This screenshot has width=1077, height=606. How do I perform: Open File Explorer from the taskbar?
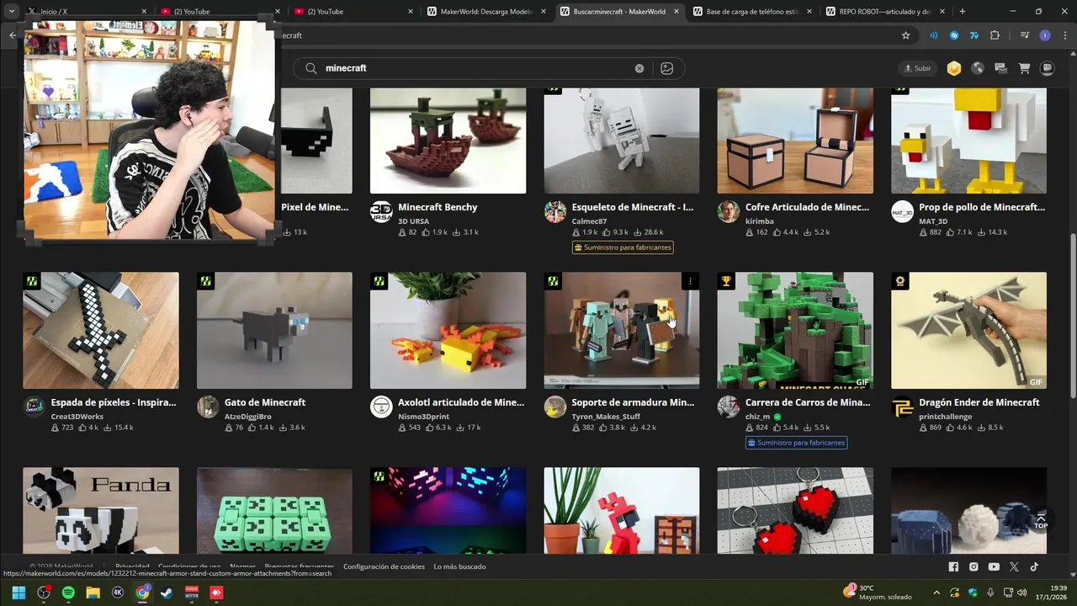pyautogui.click(x=93, y=593)
